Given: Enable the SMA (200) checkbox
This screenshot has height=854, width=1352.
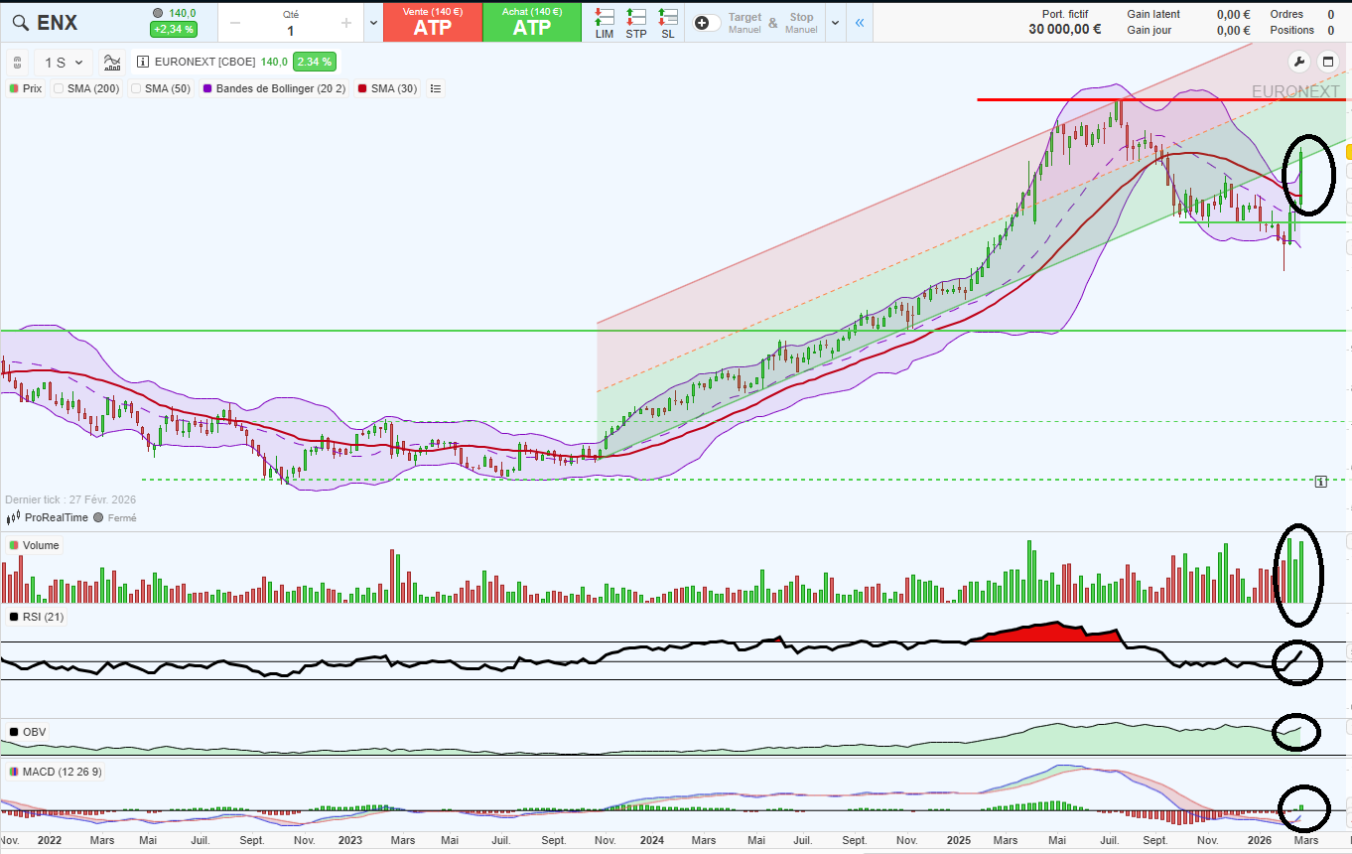Looking at the screenshot, I should coord(59,88).
